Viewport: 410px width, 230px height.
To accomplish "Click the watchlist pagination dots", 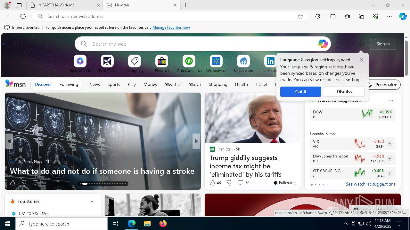I will pos(319,185).
